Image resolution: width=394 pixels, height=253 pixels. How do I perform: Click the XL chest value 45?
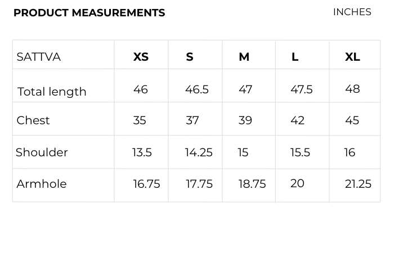coord(352,120)
